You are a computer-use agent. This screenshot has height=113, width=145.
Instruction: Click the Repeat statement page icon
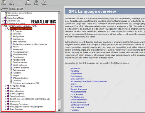11,52
